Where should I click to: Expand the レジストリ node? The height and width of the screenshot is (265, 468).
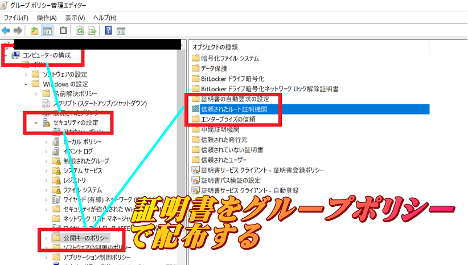pyautogui.click(x=46, y=181)
